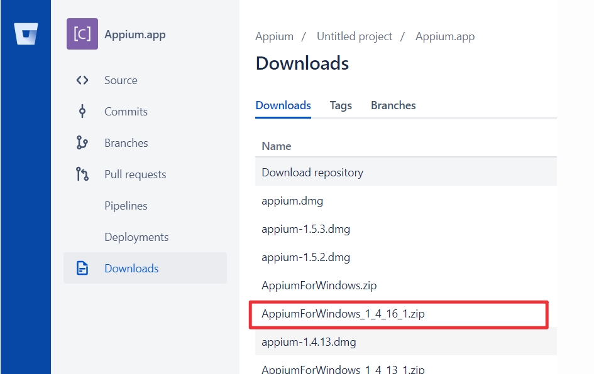
Task: Switch to the Tags tab
Action: [341, 105]
